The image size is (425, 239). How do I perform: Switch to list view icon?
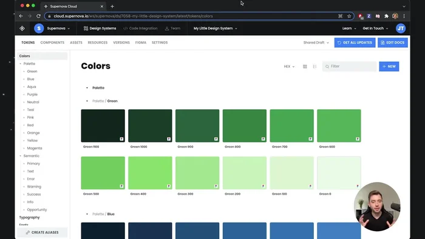[x=314, y=66]
